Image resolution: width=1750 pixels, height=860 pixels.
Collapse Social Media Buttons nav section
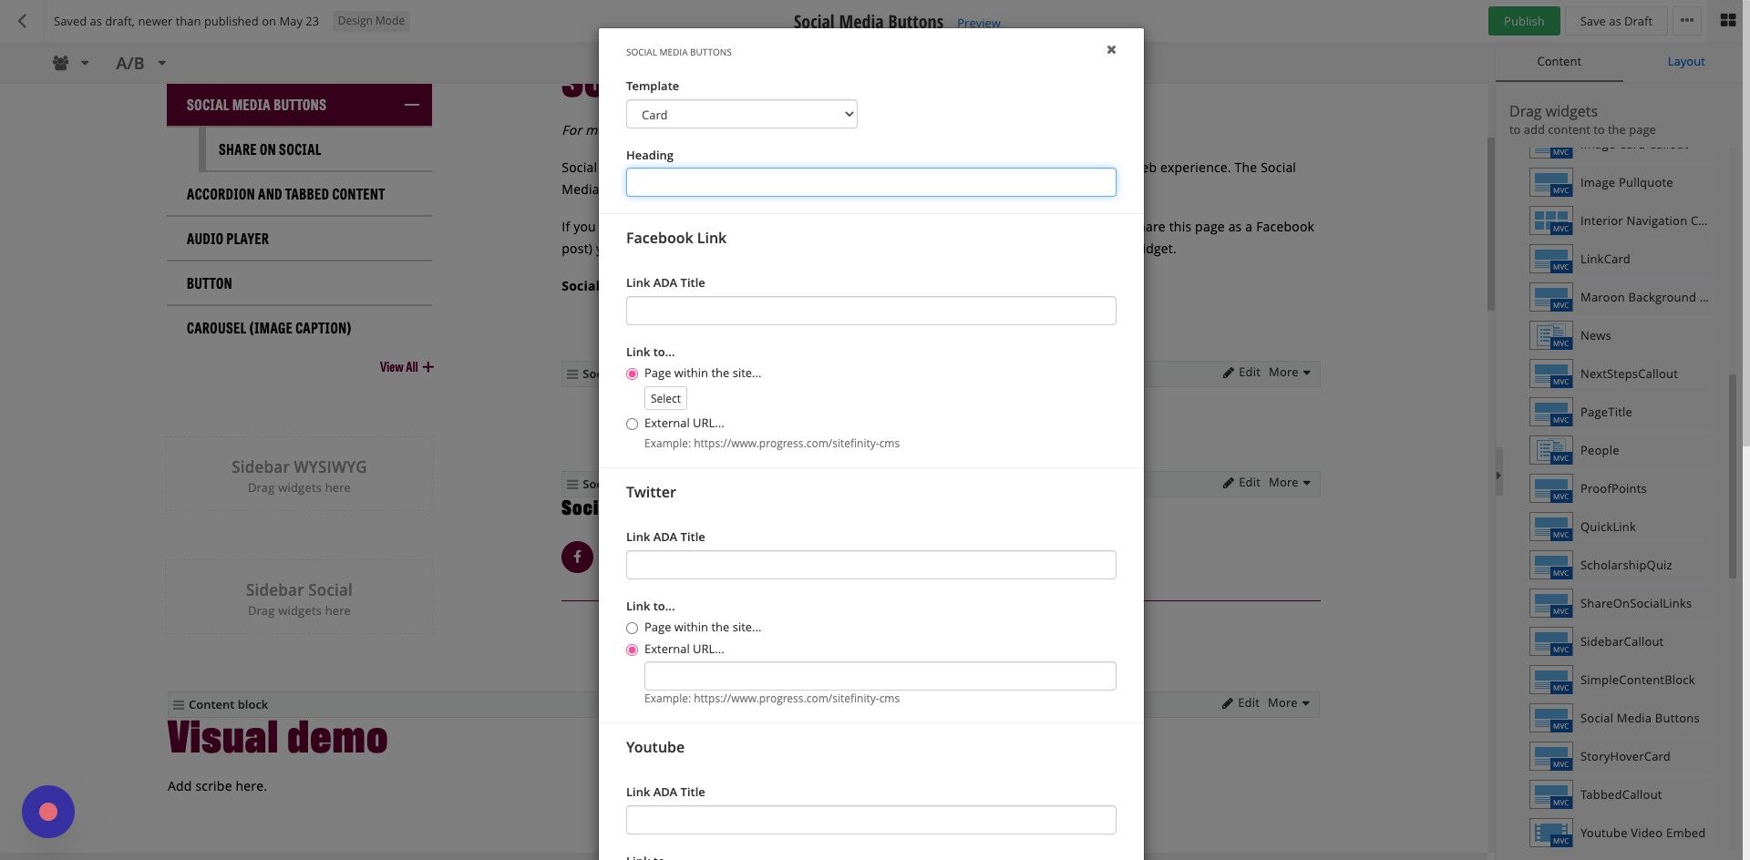pyautogui.click(x=412, y=105)
